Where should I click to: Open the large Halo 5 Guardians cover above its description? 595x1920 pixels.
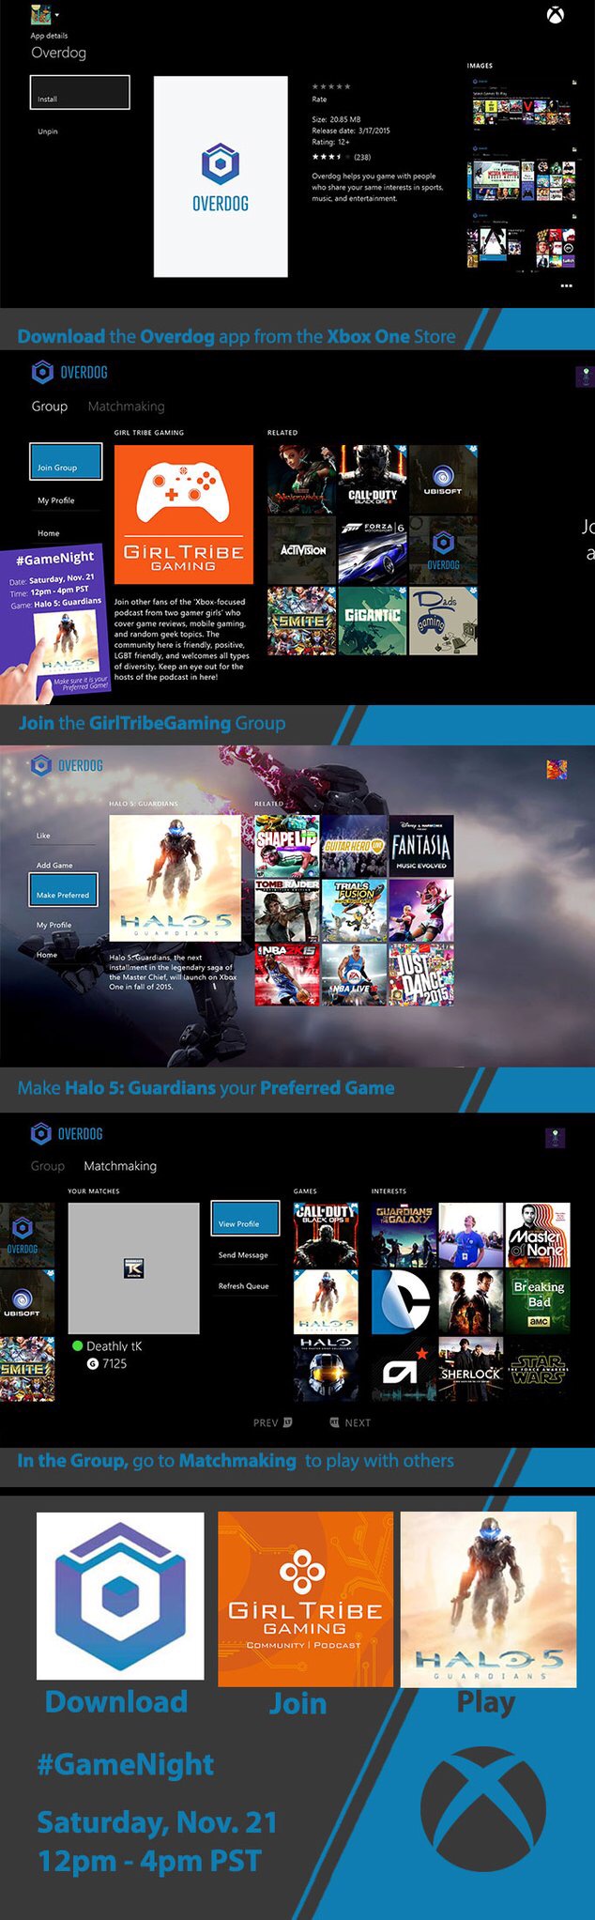click(175, 879)
